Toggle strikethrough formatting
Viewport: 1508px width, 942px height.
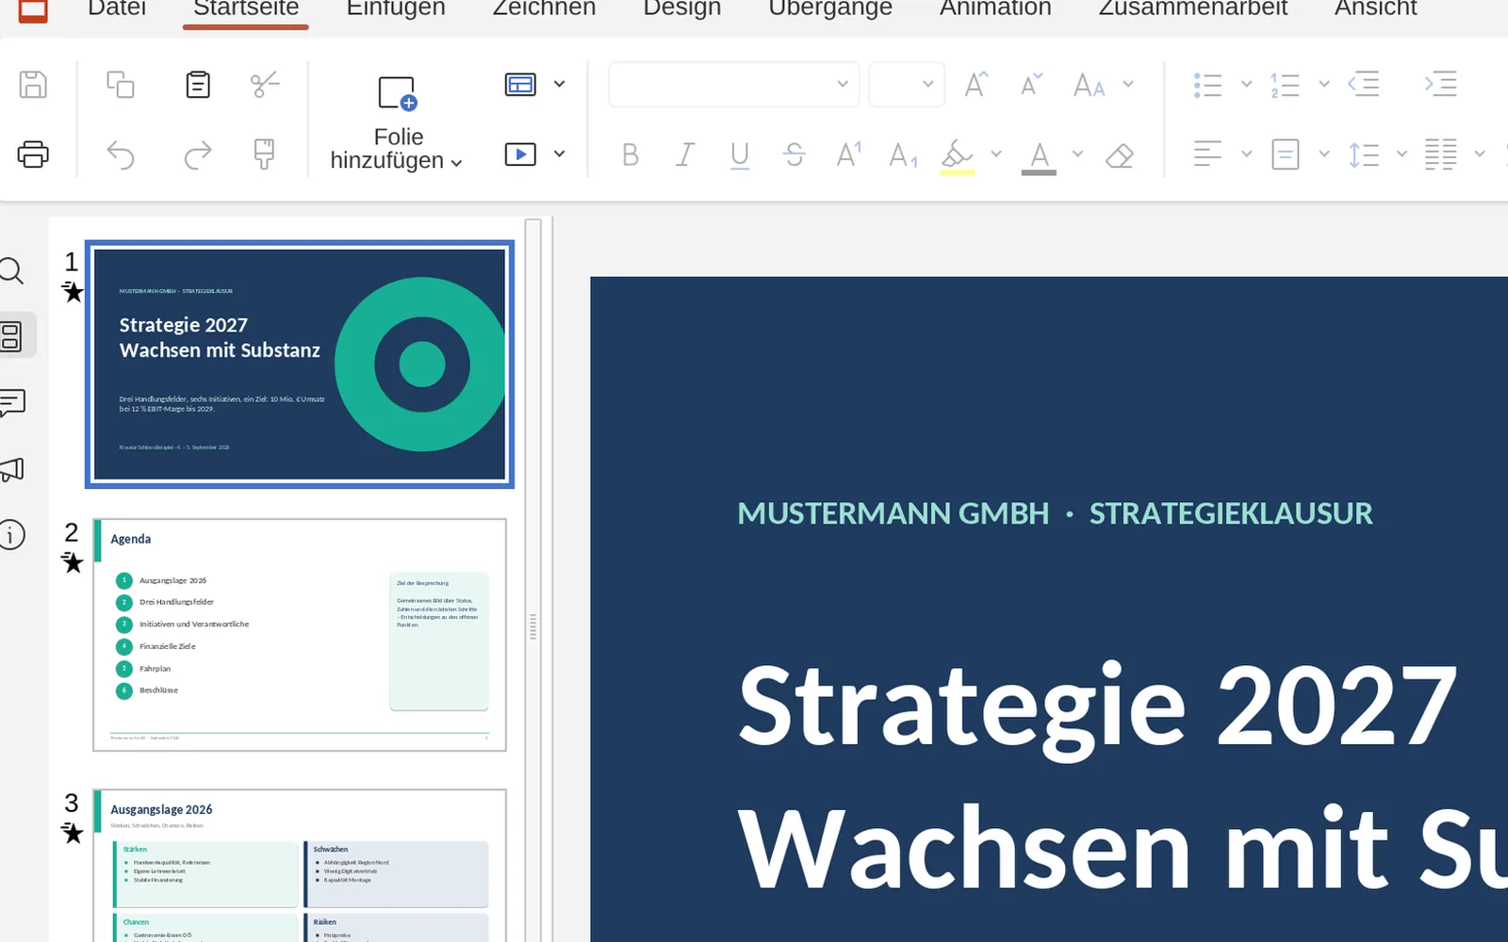point(795,154)
